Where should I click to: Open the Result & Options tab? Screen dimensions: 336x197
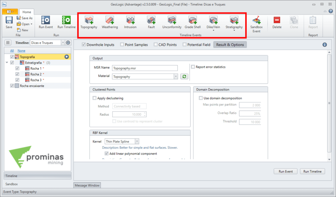click(x=230, y=45)
